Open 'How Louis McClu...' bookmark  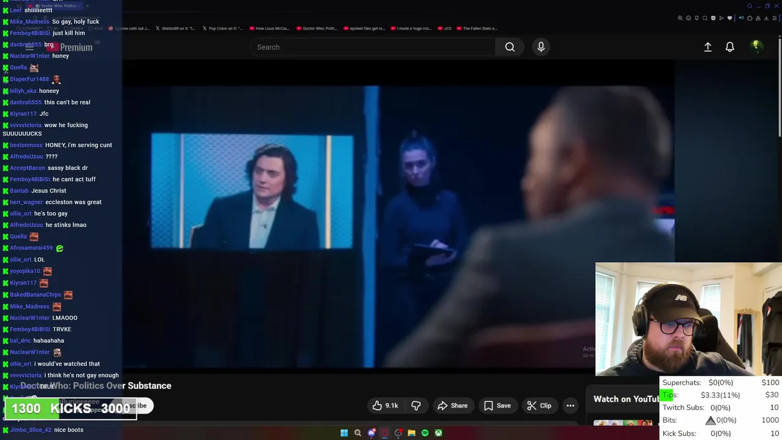click(x=269, y=28)
